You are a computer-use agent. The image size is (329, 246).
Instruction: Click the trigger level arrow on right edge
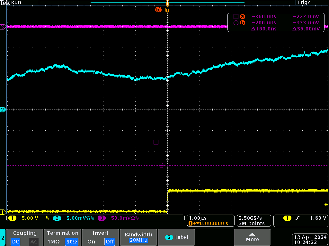tap(326, 204)
